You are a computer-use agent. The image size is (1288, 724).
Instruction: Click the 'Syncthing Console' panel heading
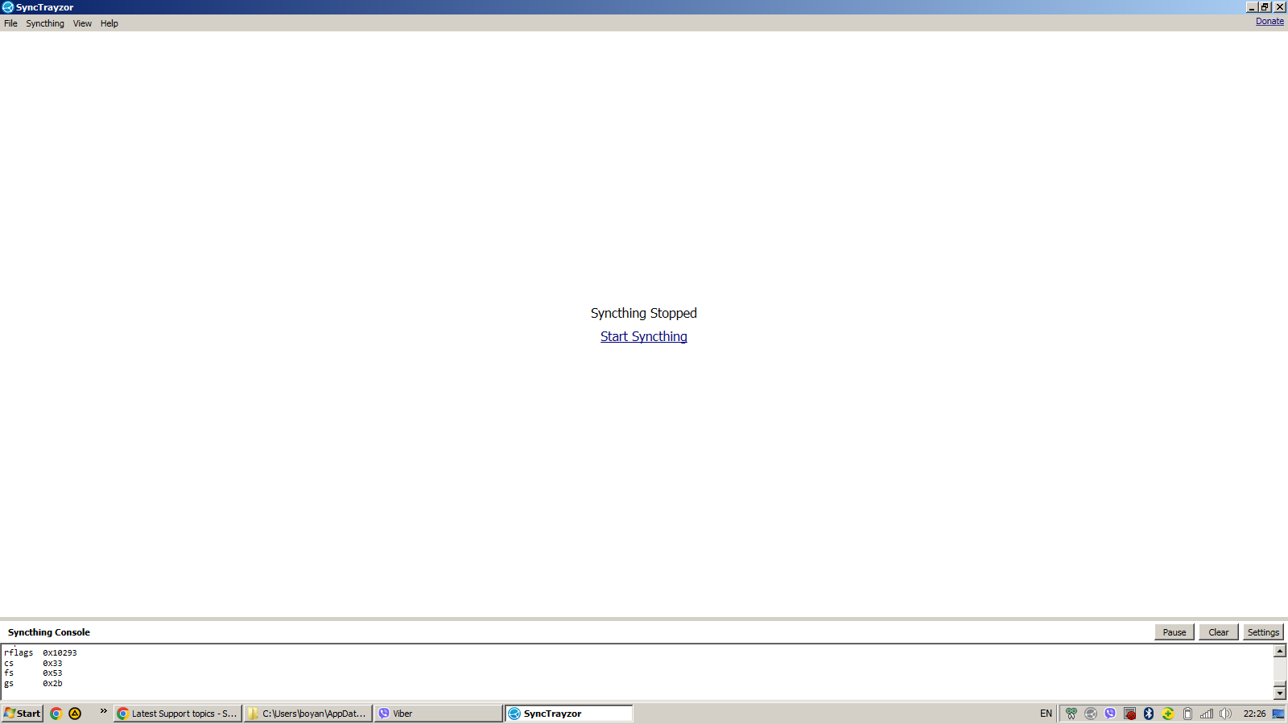pyautogui.click(x=49, y=632)
